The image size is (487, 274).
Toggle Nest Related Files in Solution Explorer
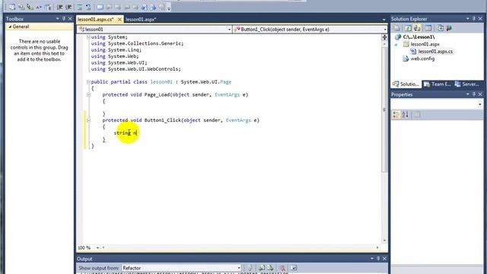click(x=417, y=28)
